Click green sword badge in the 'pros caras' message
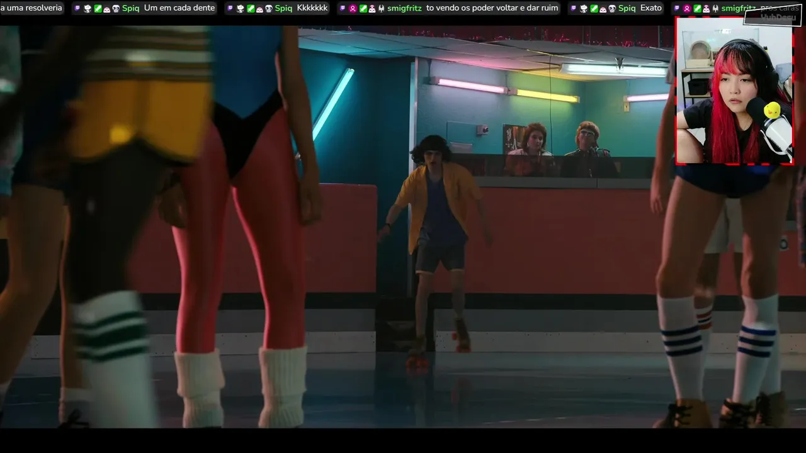 [698, 8]
